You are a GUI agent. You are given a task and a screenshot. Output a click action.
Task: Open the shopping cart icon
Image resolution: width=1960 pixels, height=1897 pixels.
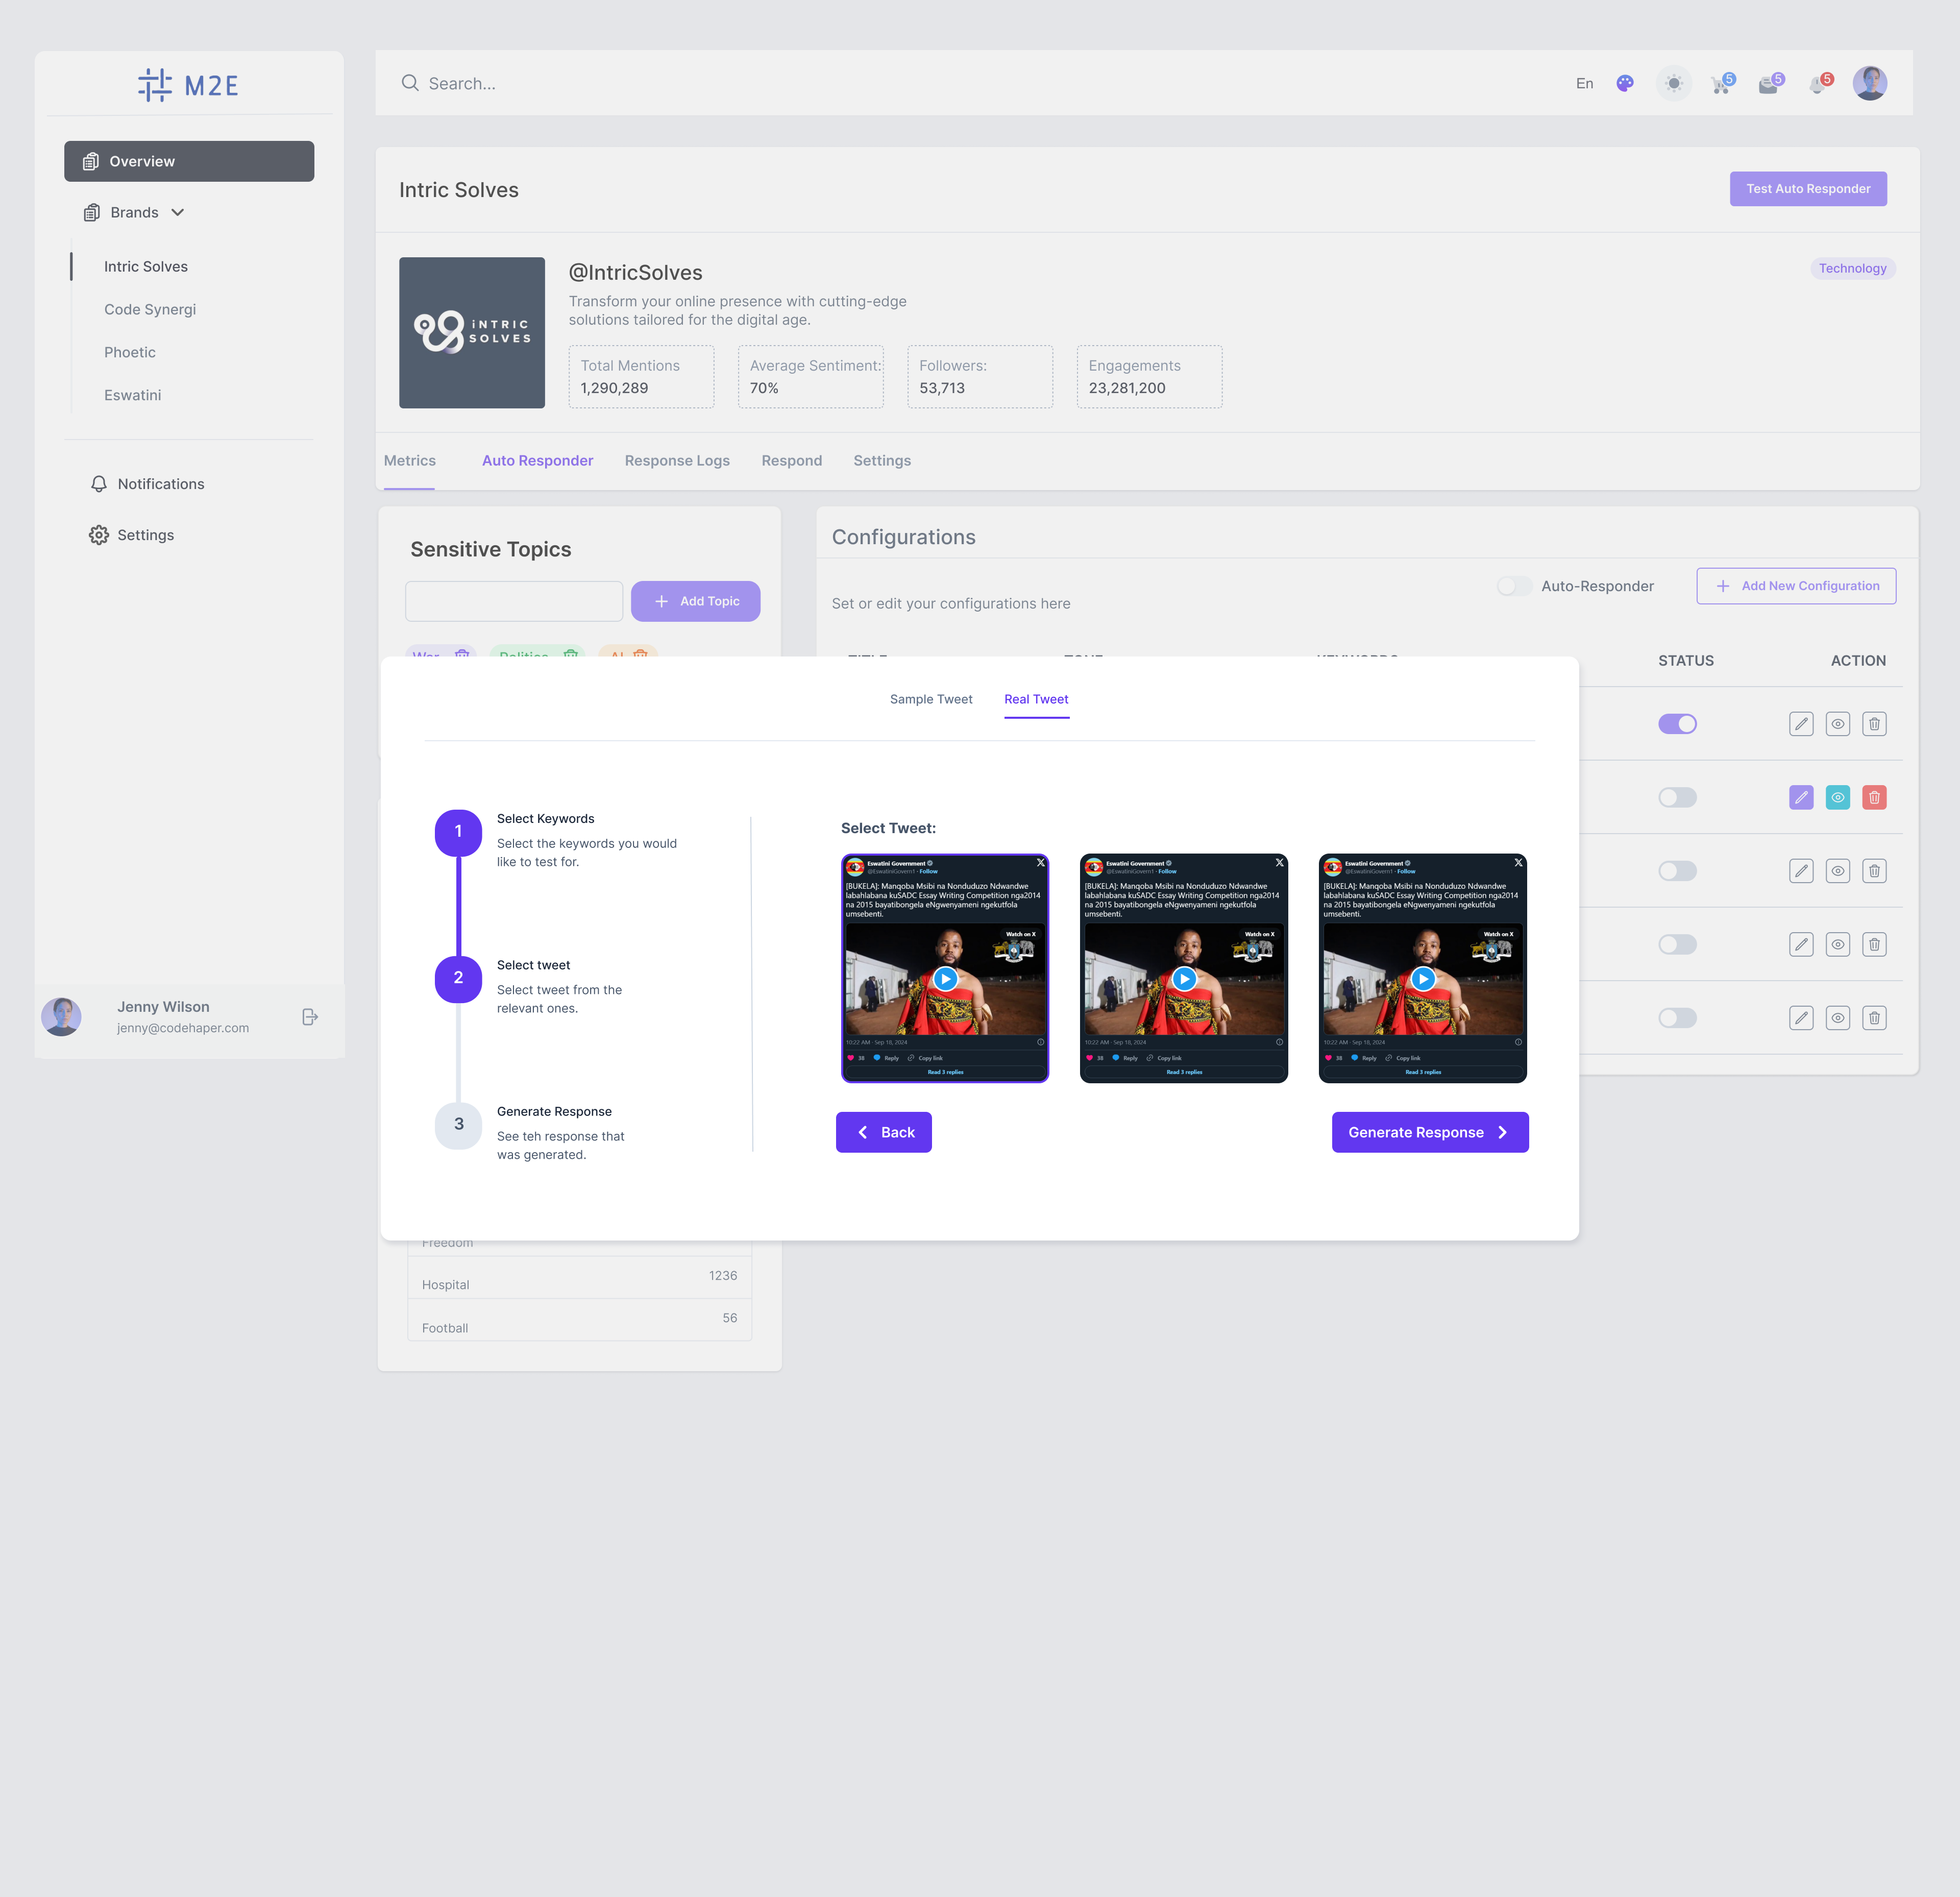point(1721,84)
